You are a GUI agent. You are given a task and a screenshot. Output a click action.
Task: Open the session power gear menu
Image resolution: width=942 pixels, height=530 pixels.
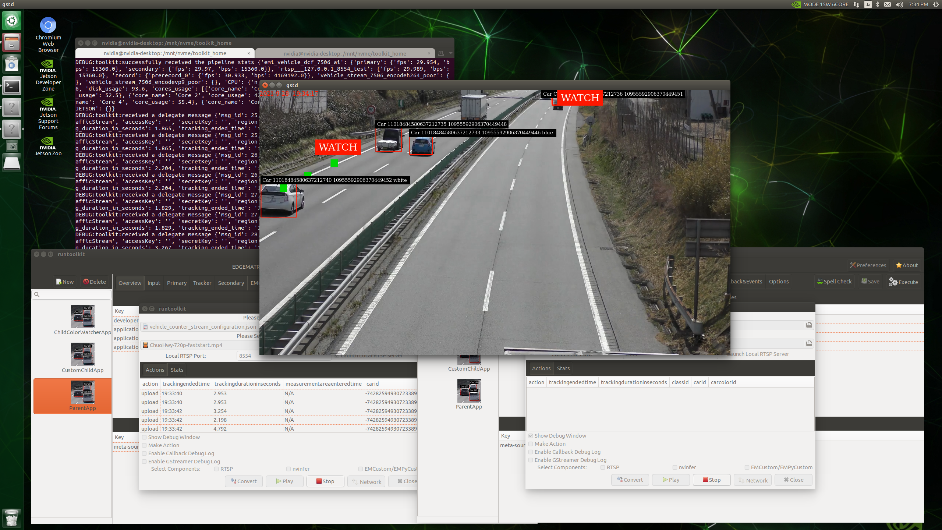pos(936,4)
